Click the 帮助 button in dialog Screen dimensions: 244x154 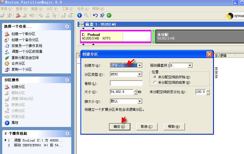[x=174, y=127]
